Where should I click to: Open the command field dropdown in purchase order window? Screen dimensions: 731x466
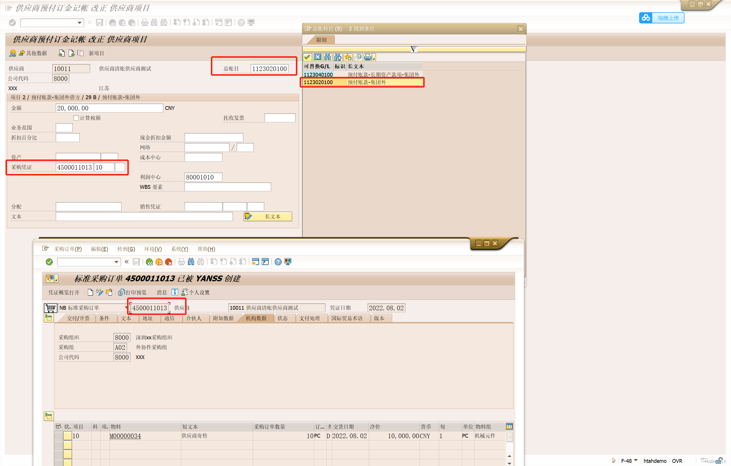click(x=116, y=262)
